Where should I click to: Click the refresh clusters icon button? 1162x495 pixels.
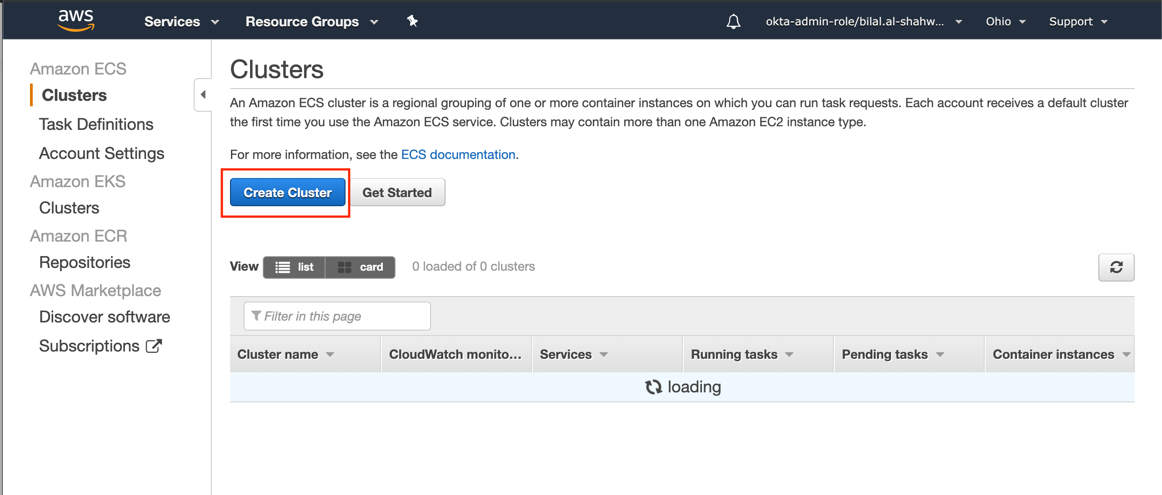[1116, 267]
